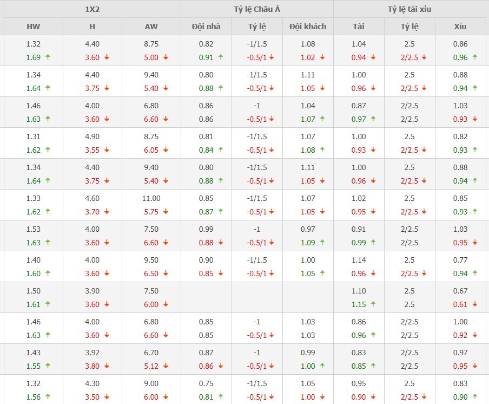
Task: Click the 11.00 away win odds
Action: pos(151,199)
